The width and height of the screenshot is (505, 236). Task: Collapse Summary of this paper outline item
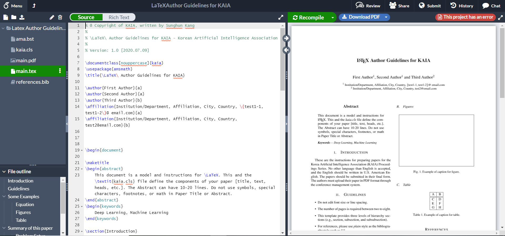coord(4,228)
